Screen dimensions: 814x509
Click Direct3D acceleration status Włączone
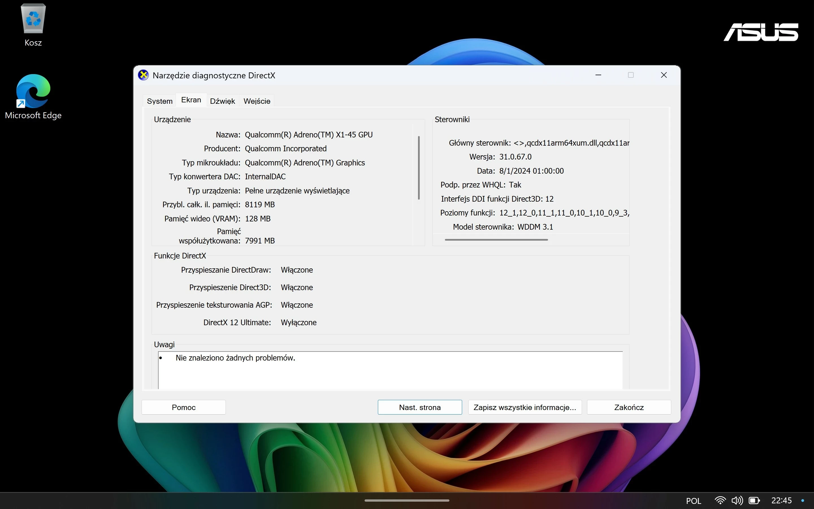point(297,288)
